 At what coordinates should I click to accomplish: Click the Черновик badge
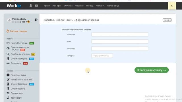click(167, 20)
